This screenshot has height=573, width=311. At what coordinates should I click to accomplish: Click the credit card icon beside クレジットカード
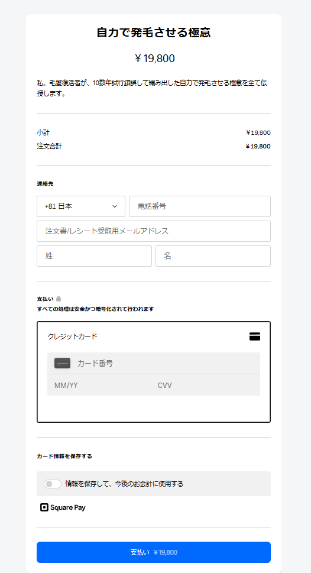pos(255,336)
